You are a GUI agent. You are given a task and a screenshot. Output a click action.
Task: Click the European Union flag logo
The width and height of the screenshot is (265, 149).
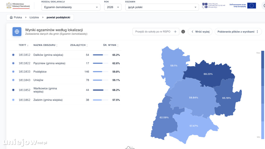click(x=252, y=6)
